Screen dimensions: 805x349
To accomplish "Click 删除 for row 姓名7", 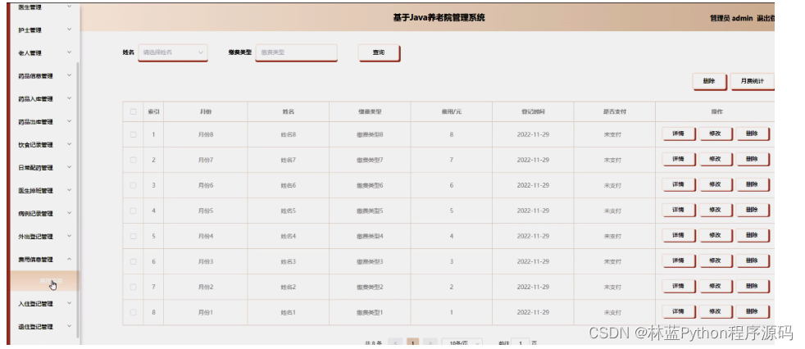I will point(752,160).
